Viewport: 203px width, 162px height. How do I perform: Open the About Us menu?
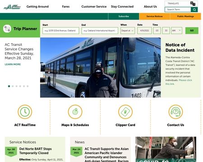click(150, 7)
